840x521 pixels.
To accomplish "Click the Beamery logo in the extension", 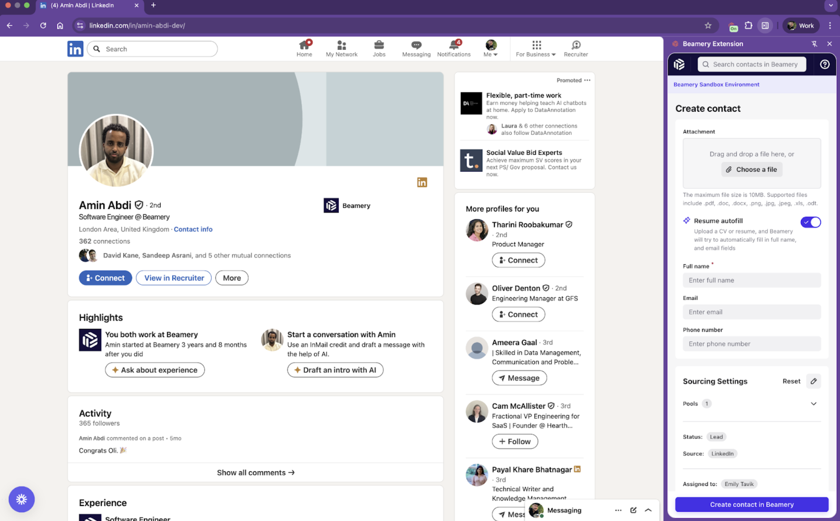I will click(679, 64).
